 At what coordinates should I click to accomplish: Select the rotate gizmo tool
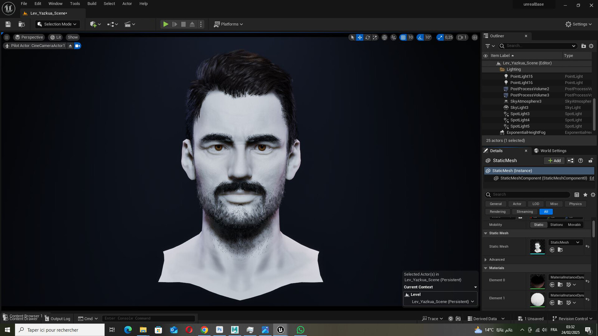coord(367,37)
